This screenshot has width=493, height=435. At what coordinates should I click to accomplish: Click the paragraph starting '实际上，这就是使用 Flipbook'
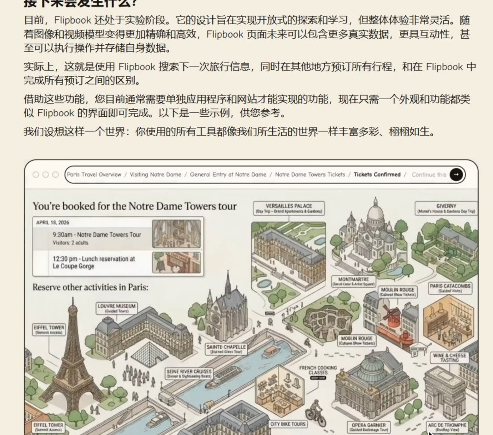tap(249, 74)
